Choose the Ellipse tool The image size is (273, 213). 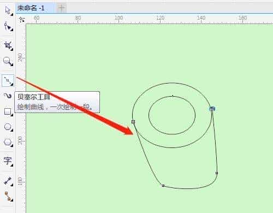pos(8,127)
